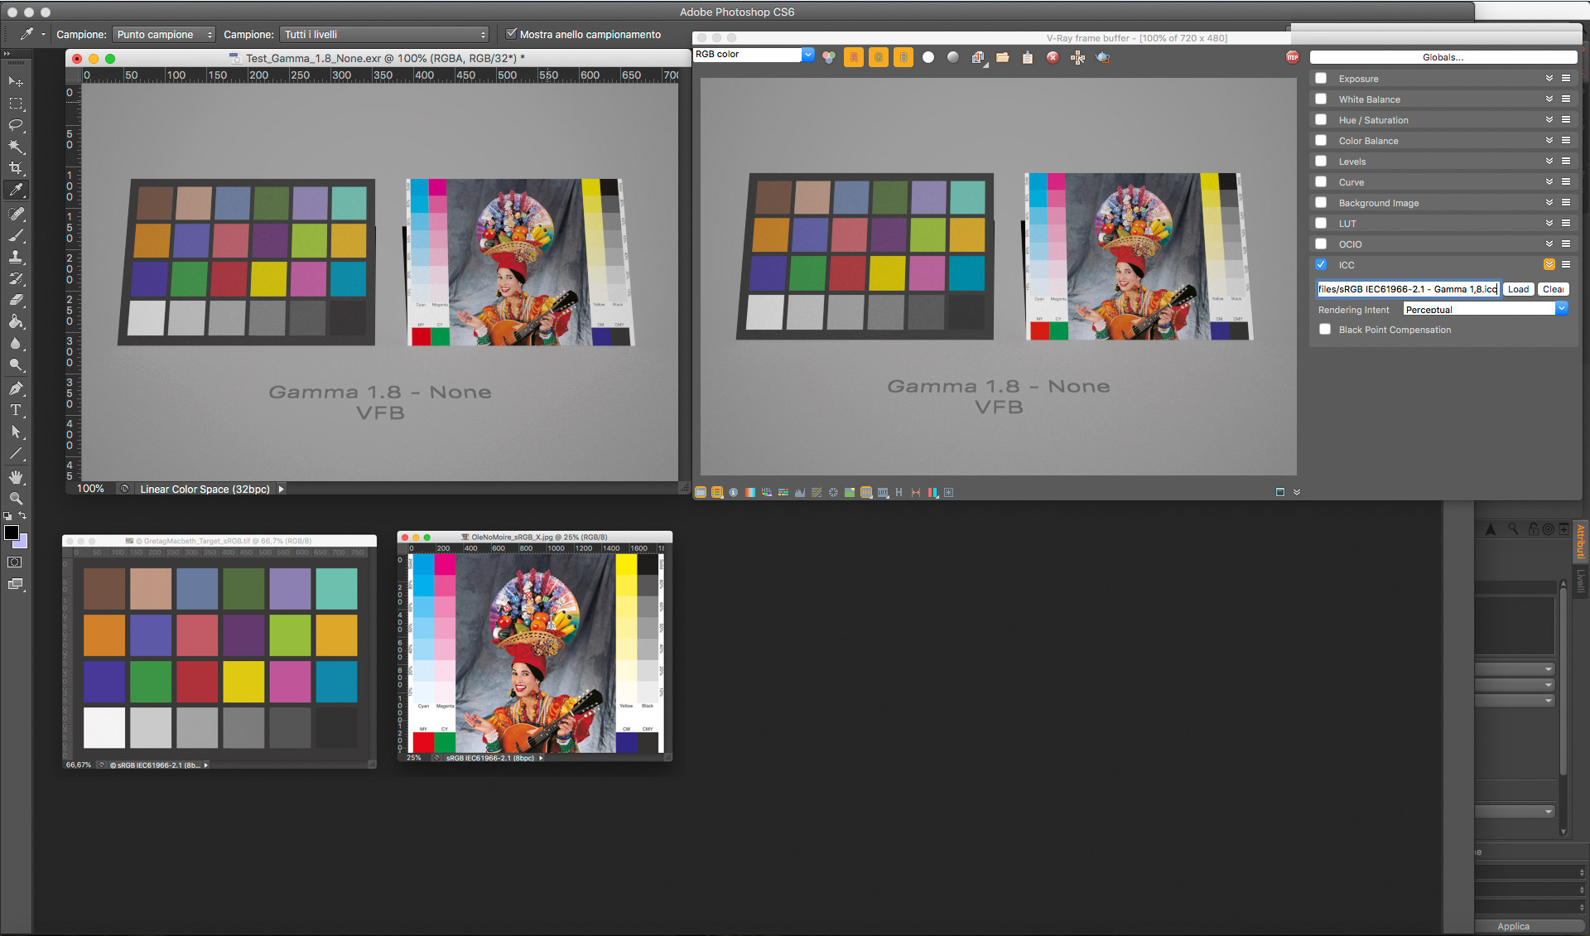Switch to alpha channel white circle icon

(x=928, y=57)
